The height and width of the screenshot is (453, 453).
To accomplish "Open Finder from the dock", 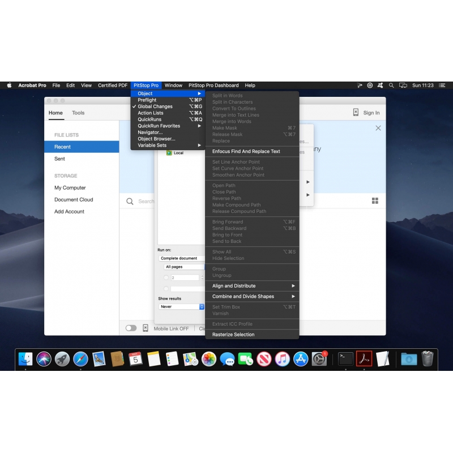I will (x=25, y=359).
